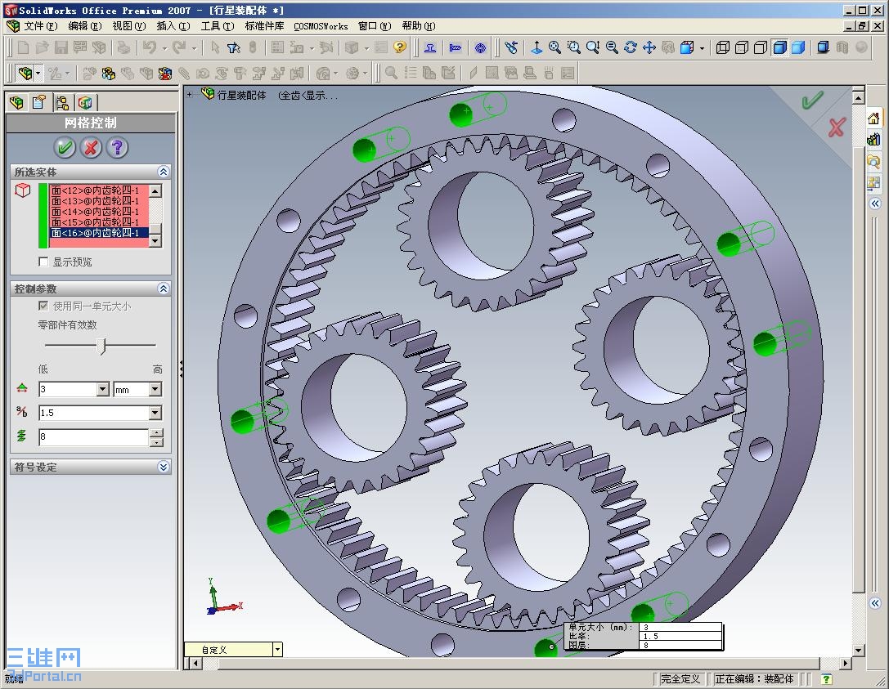Viewport: 889px width, 689px height.
Task: Open COSMOSWorks menu
Action: 321,26
